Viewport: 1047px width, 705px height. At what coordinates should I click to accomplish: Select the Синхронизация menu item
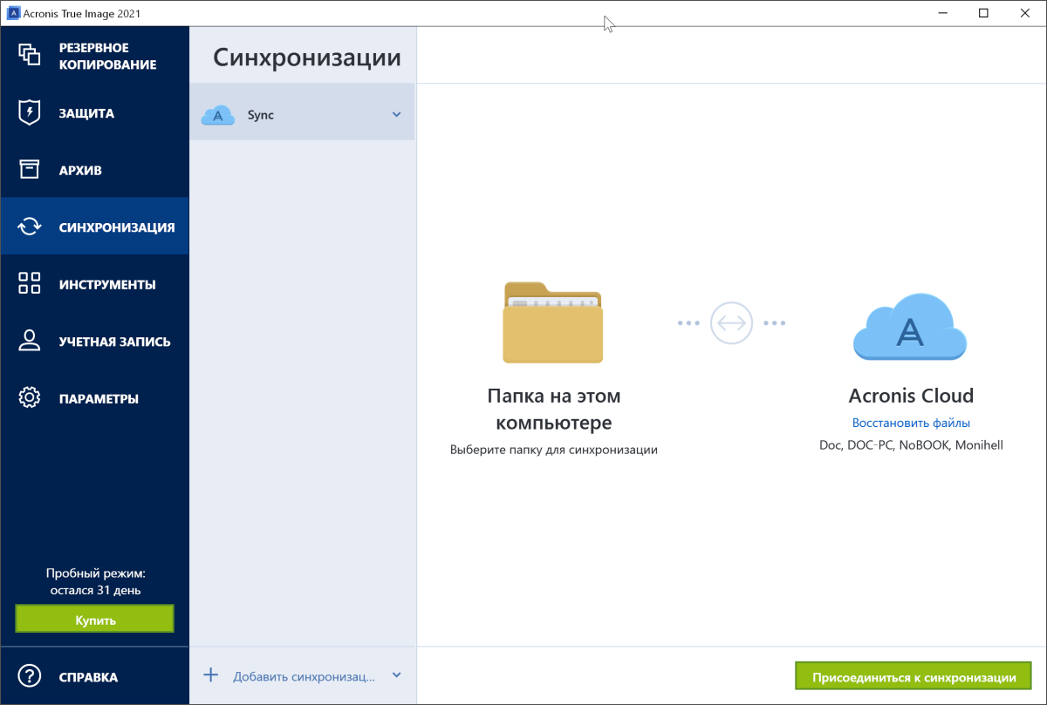tap(94, 227)
